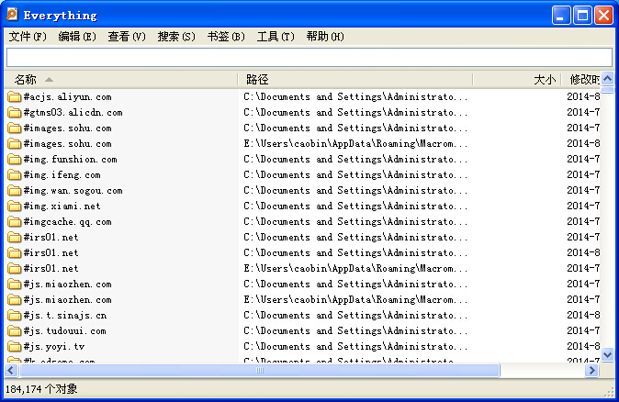The image size is (619, 402).
Task: Click the Everything app icon in title bar
Action: coord(12,14)
